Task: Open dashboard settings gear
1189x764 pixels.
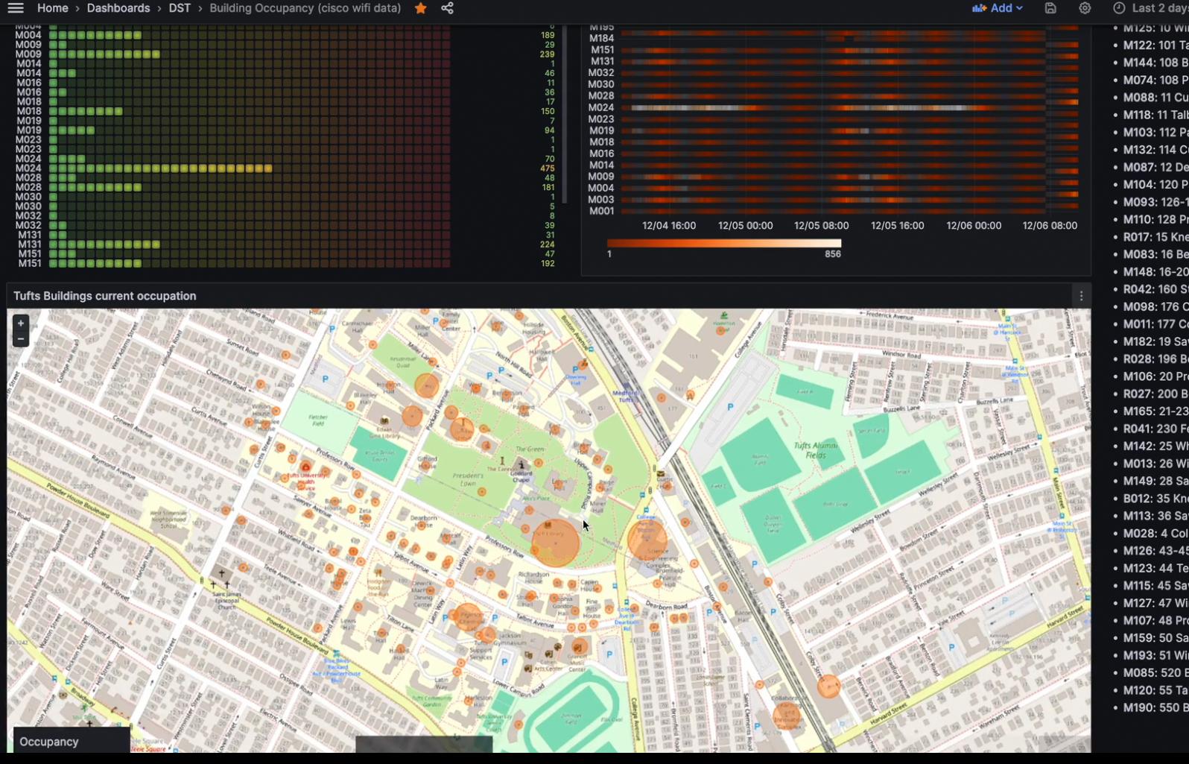Action: 1085,8
